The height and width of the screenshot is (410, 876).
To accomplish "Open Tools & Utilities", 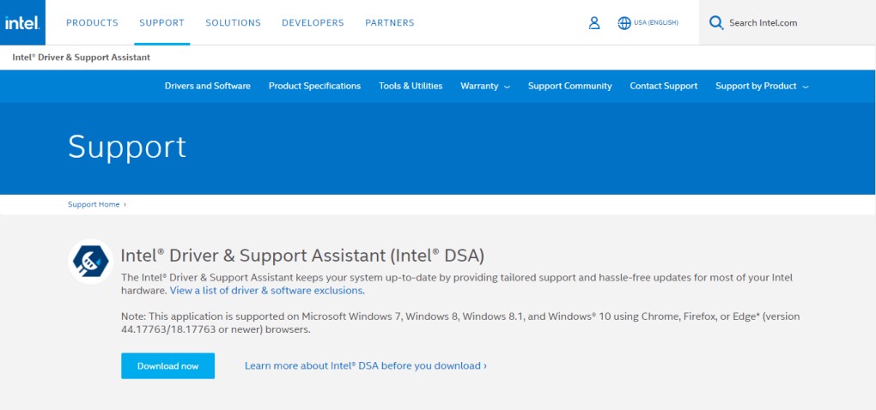I will (x=411, y=86).
